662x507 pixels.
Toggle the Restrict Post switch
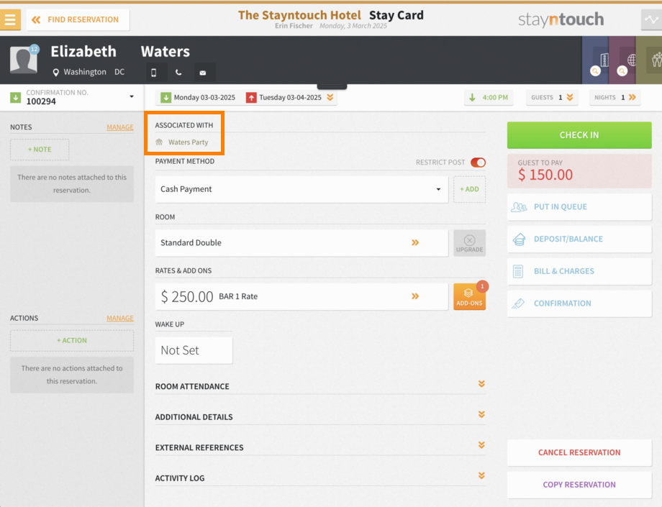478,163
